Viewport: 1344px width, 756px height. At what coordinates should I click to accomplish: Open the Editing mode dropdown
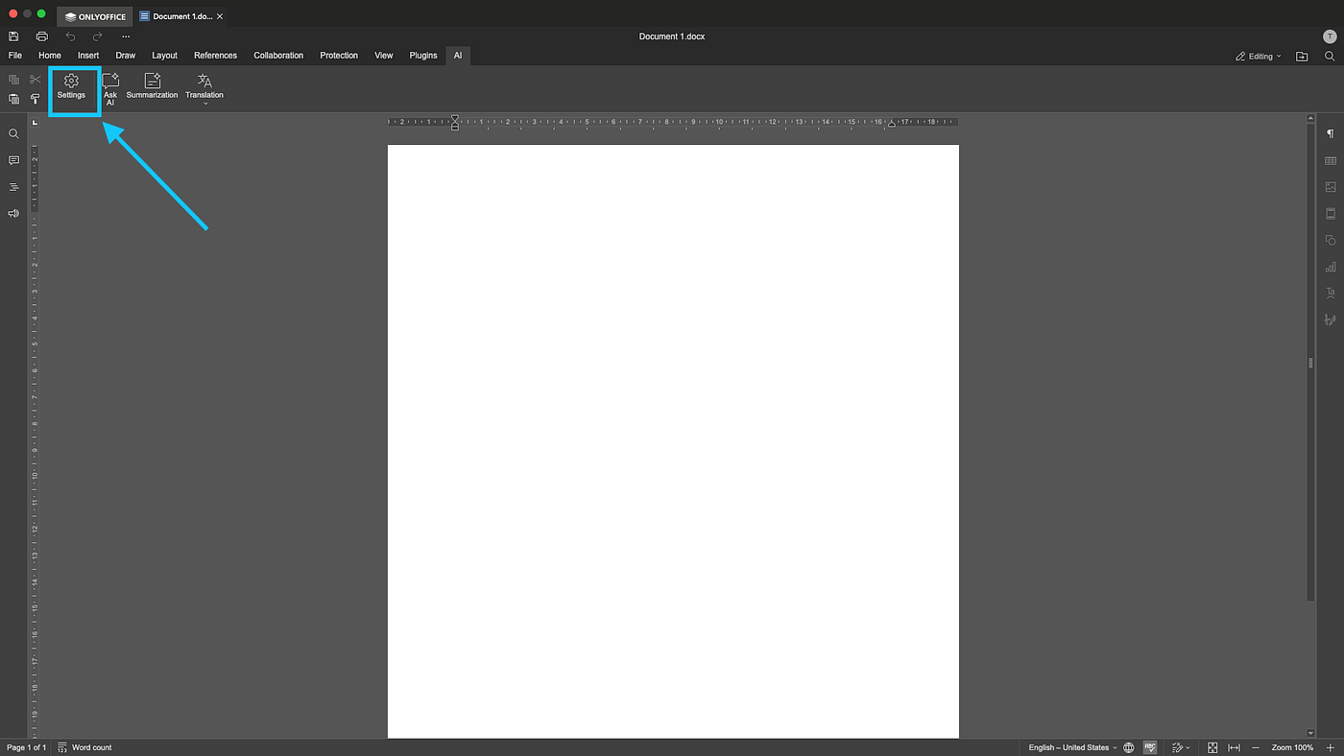(1259, 57)
